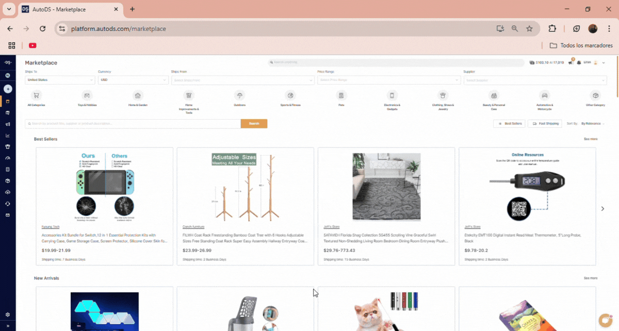Click the orange Search button

[254, 124]
